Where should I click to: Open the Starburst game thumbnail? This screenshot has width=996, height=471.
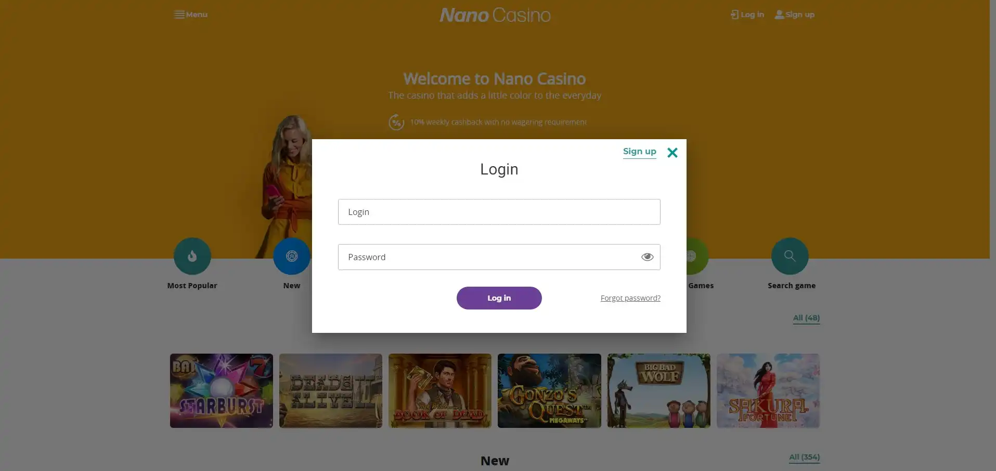pyautogui.click(x=222, y=391)
